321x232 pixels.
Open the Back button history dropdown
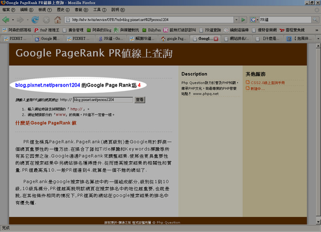click(x=13, y=20)
